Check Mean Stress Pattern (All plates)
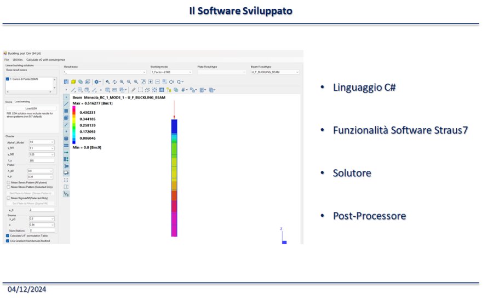The image size is (493, 300). point(8,182)
